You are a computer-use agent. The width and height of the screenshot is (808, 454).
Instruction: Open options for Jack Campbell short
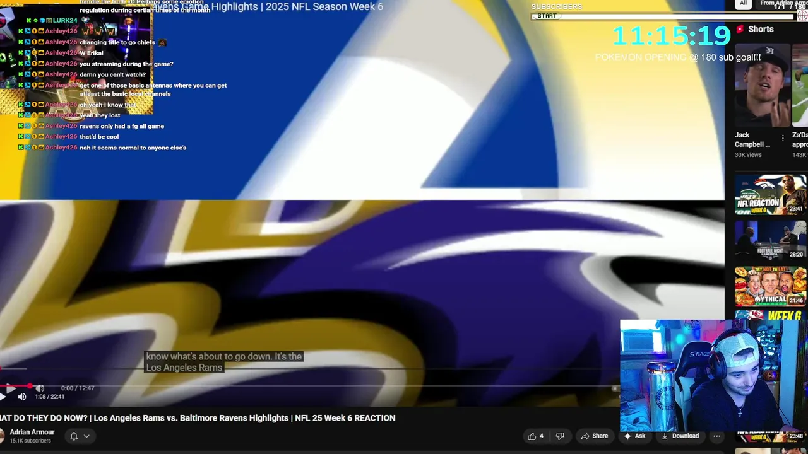click(x=783, y=138)
